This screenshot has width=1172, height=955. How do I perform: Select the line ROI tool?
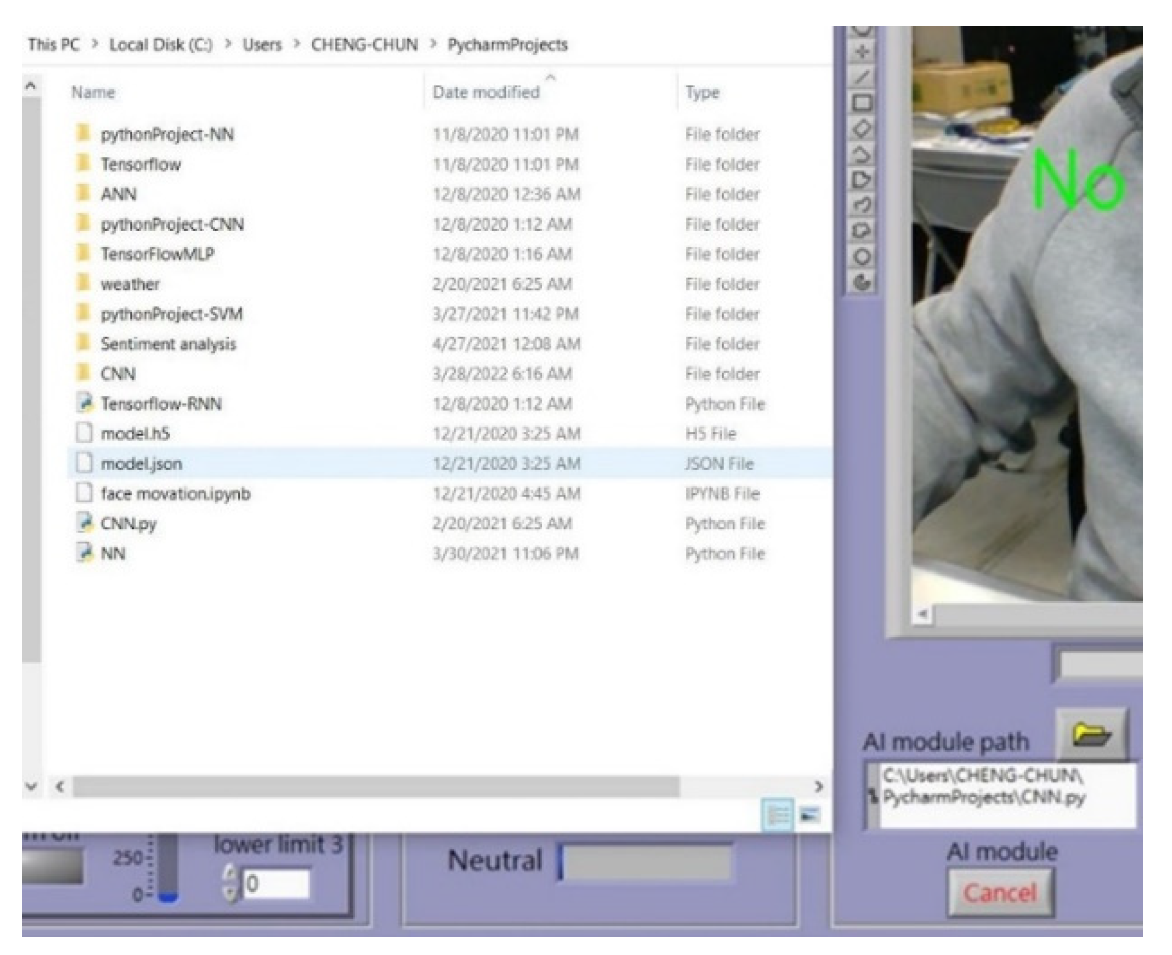(862, 77)
